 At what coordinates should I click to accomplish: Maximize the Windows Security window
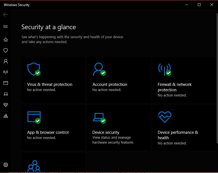click(x=199, y=5)
